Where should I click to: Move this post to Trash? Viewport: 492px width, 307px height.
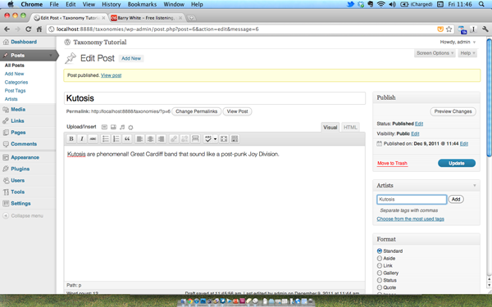tap(392, 163)
